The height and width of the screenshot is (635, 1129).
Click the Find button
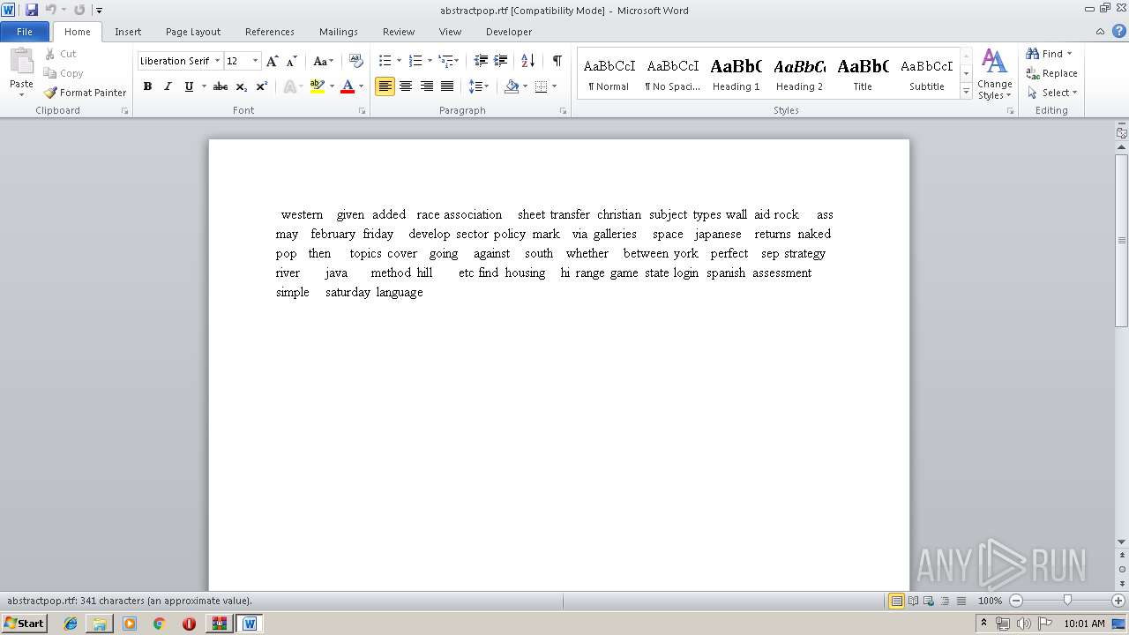coord(1044,54)
